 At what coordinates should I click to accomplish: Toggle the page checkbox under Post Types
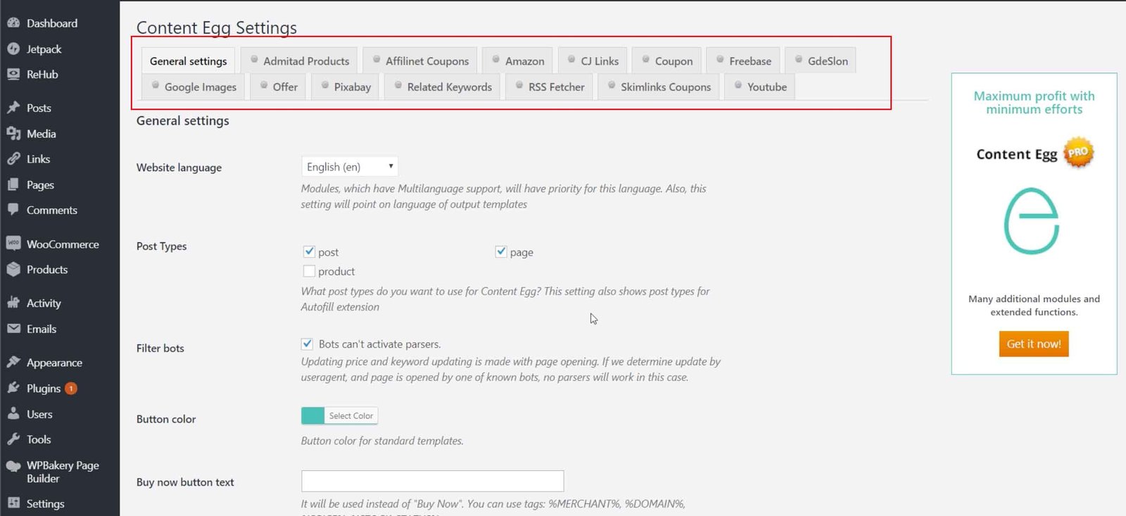pyautogui.click(x=501, y=251)
